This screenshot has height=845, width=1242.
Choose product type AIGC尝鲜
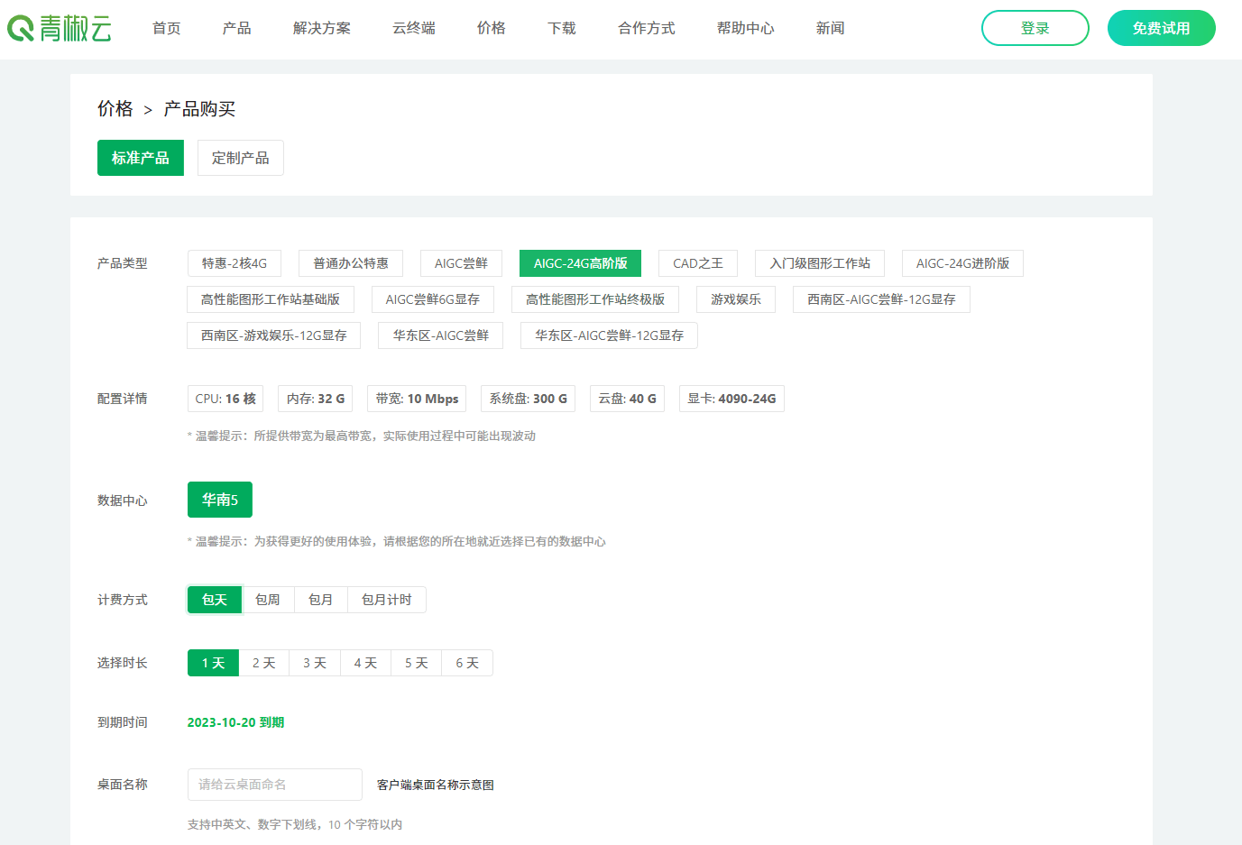point(461,263)
